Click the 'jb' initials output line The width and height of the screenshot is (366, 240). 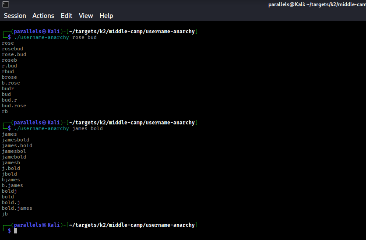coord(5,214)
